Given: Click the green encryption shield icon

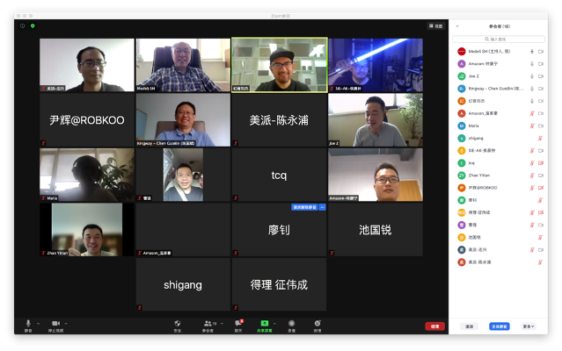Looking at the screenshot, I should tap(33, 26).
